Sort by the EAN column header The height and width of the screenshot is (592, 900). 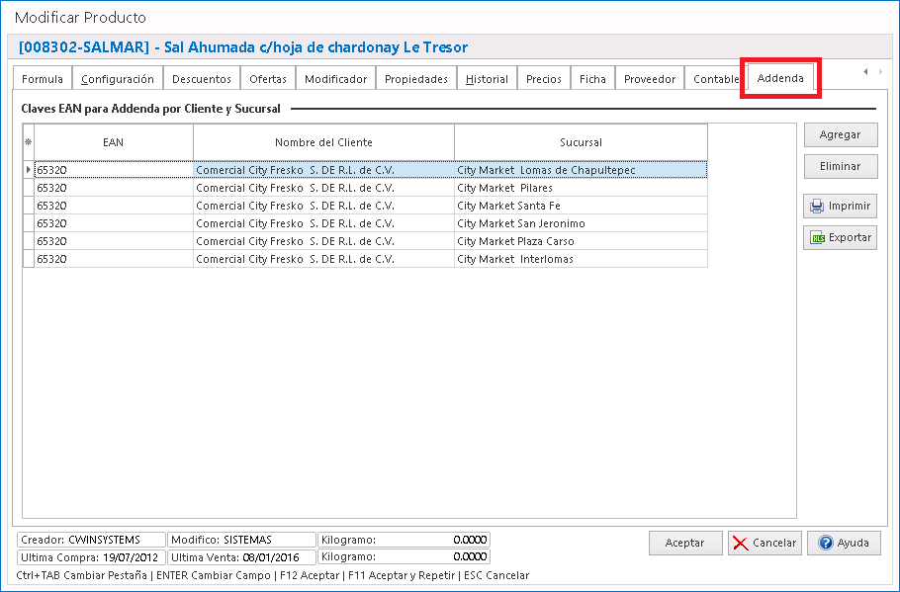pos(113,141)
